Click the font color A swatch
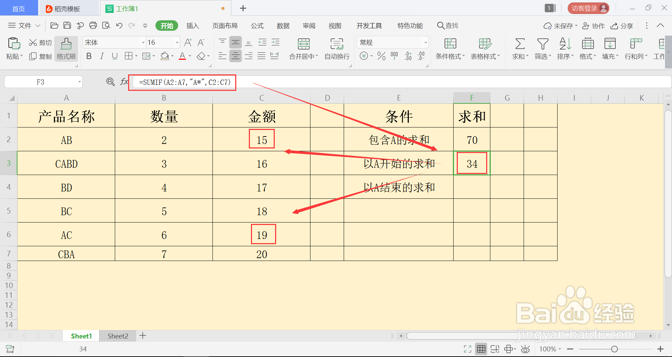 182,56
